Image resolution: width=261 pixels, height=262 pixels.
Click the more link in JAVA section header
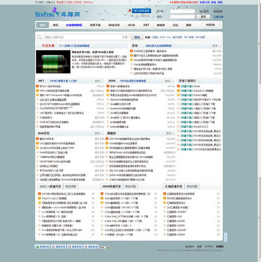pyautogui.click(x=169, y=81)
